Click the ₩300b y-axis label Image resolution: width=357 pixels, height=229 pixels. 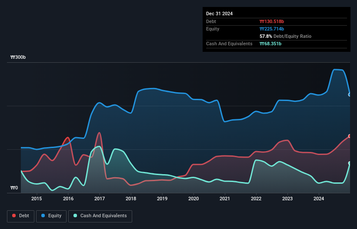(x=18, y=57)
